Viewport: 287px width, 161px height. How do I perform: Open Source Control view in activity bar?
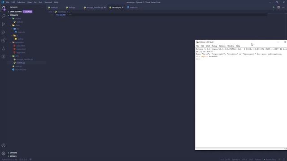3,24
